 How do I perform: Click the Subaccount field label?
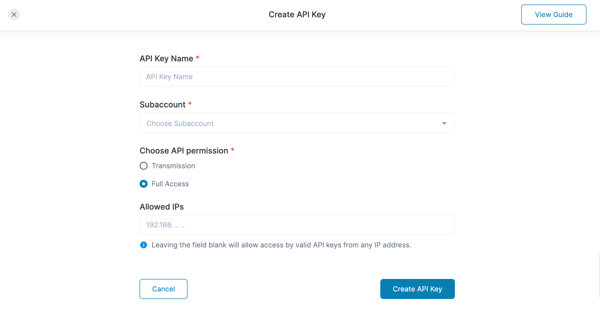162,105
